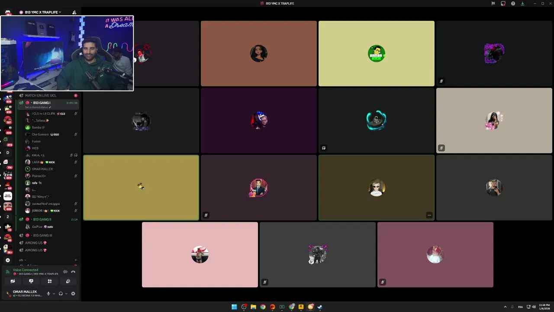This screenshot has height=312, width=554.
Task: Join the first AMONG US voice channel
Action: coord(48,243)
